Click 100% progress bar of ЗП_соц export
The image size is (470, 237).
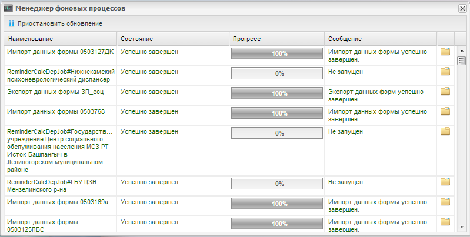(277, 93)
